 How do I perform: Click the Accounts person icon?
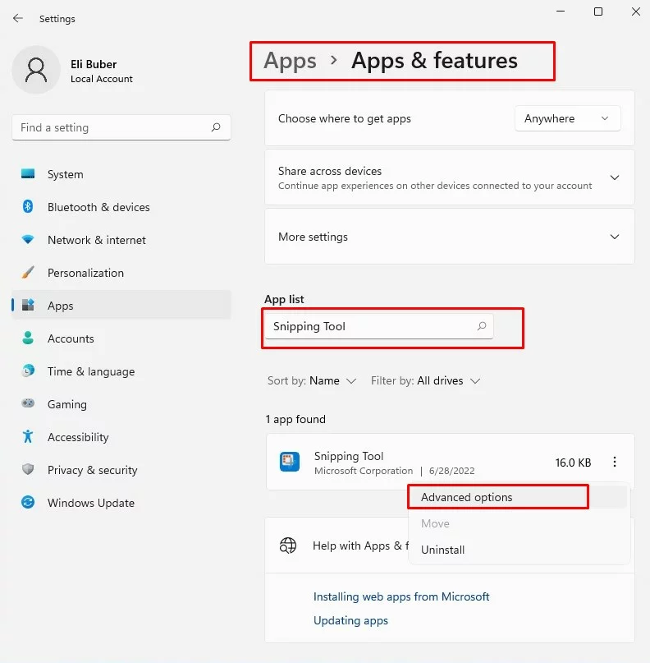point(28,338)
